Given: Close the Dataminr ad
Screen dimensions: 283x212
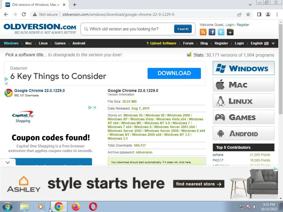Looking at the screenshot, I should coord(6,83).
